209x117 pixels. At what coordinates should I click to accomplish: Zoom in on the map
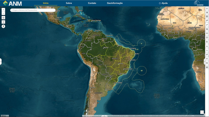(3, 10)
